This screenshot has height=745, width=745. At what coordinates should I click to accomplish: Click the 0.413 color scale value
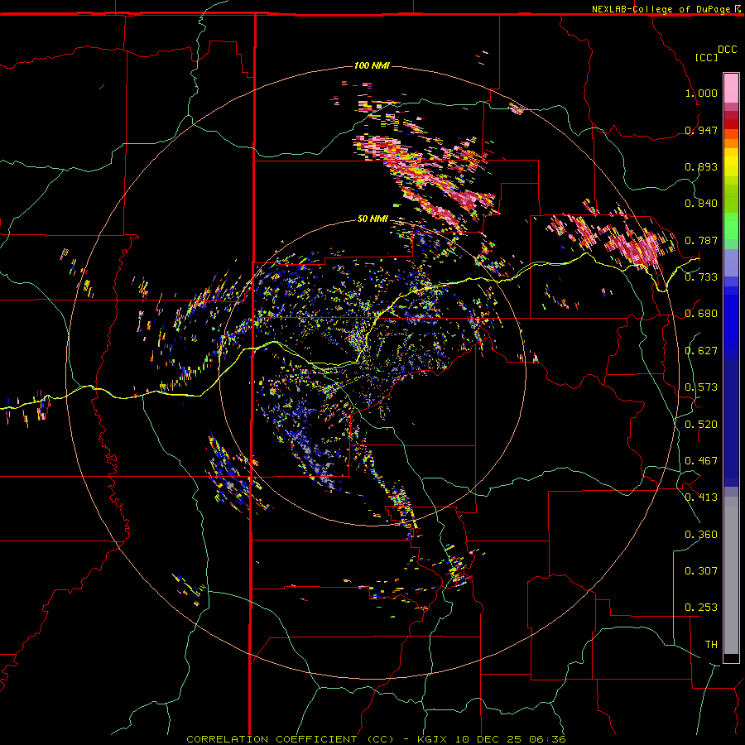point(701,497)
